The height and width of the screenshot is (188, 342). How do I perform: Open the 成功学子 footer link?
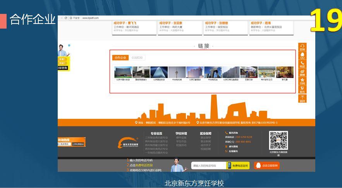click(x=206, y=145)
